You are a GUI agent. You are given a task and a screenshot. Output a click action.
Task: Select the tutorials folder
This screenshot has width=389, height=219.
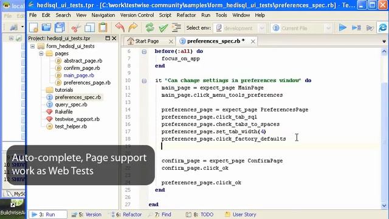(x=64, y=90)
